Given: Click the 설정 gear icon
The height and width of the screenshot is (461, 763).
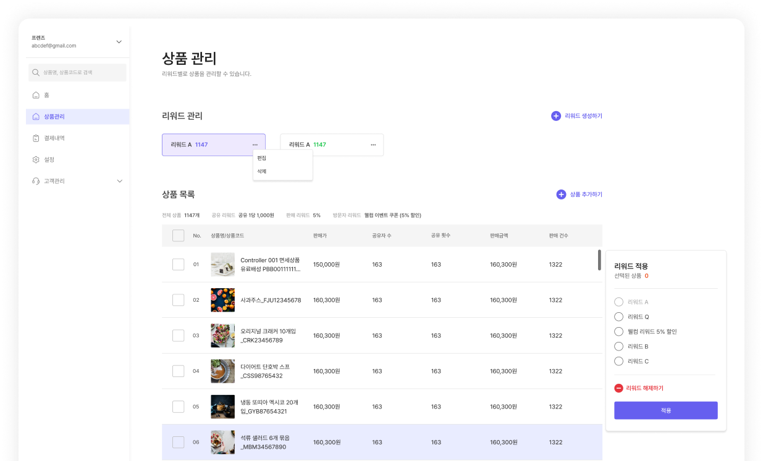Looking at the screenshot, I should pos(36,160).
